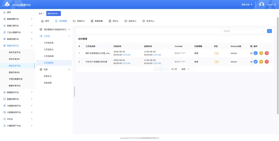Click the AllData logo icon
Image resolution: width=279 pixels, height=141 pixels.
(x=7, y=4)
